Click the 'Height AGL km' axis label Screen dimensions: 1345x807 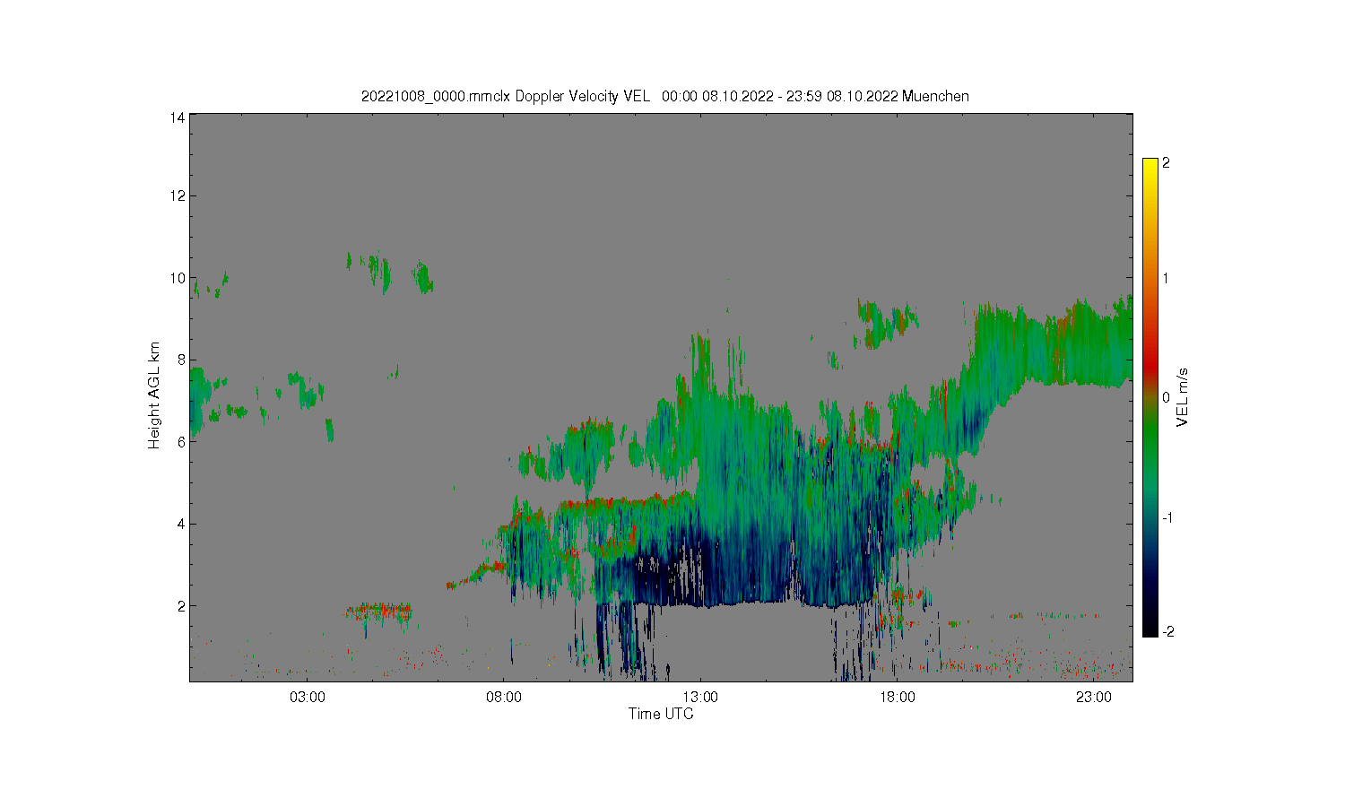pyautogui.click(x=154, y=395)
